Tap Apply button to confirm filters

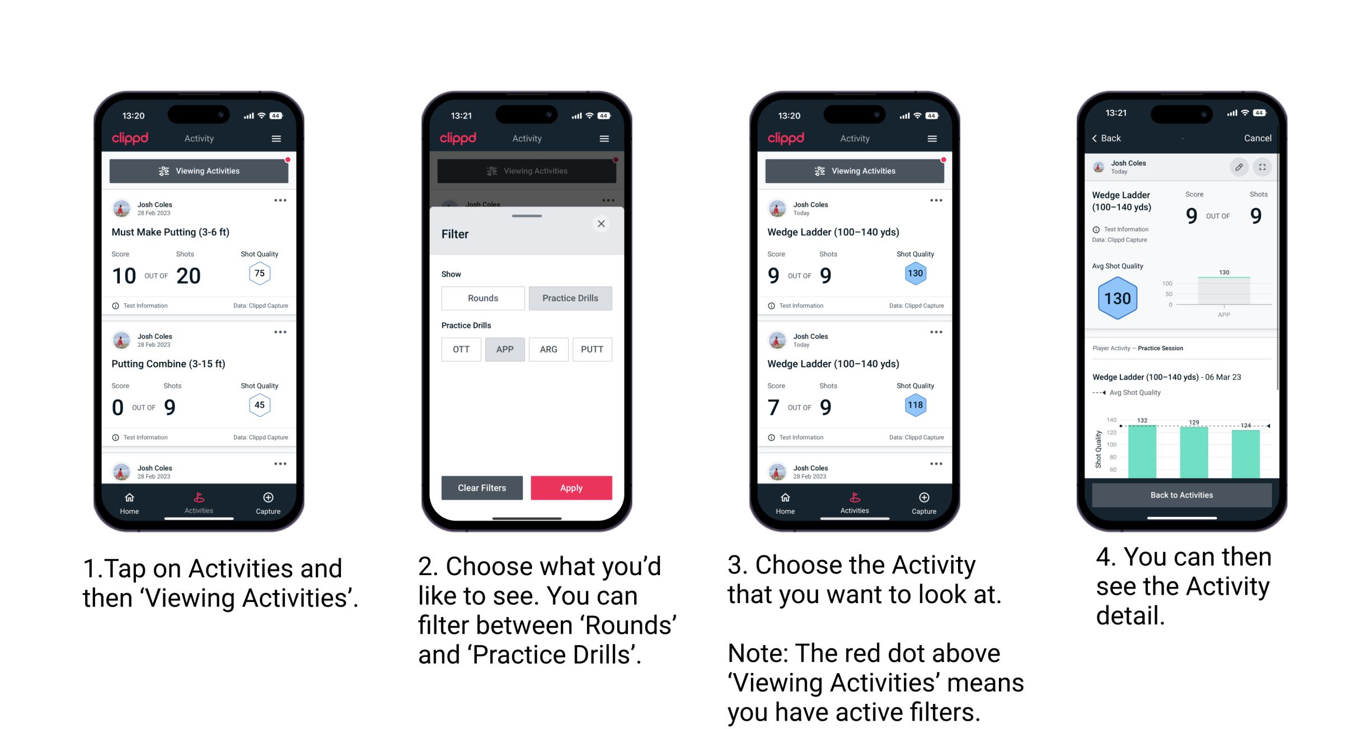(x=572, y=487)
